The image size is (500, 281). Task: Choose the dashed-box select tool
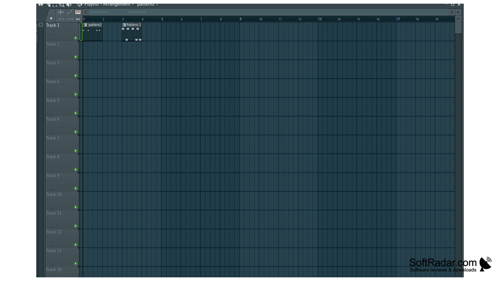point(55,5)
